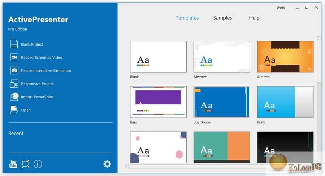Click the Recent section heading
This screenshot has width=325, height=176.
[16, 133]
